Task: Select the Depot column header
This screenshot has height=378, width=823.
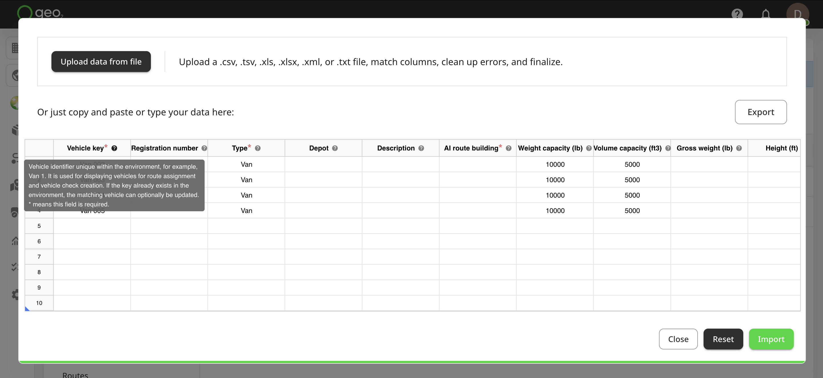Action: (323, 148)
